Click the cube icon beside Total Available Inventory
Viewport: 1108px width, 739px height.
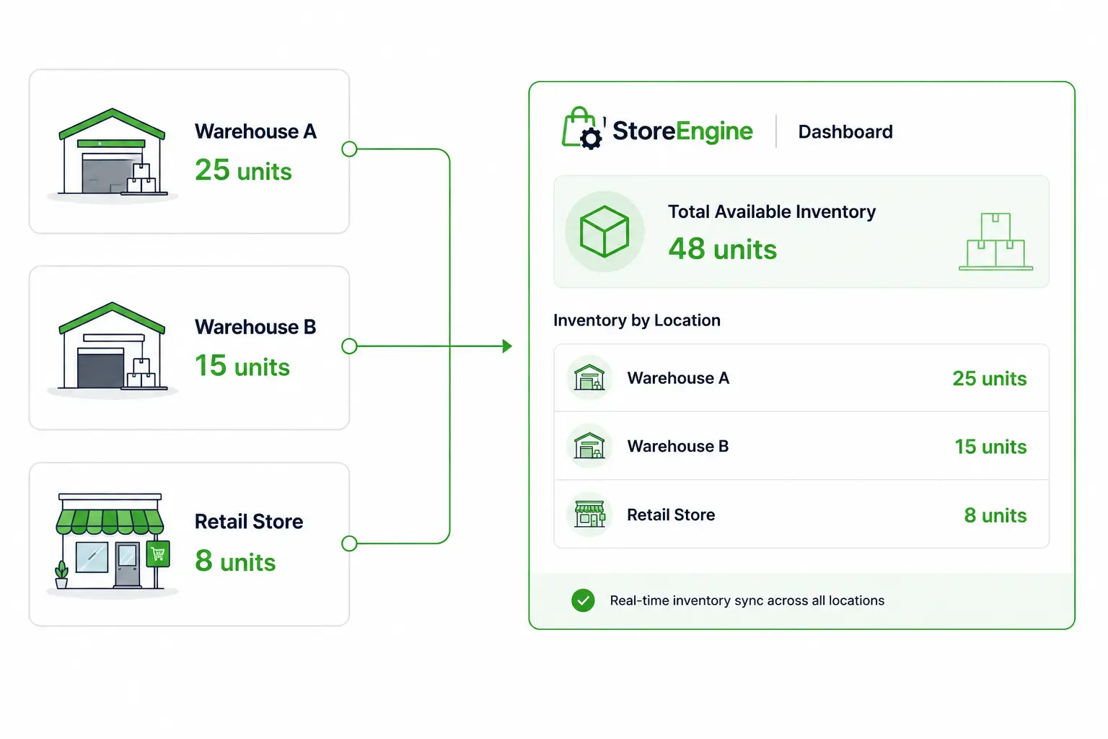(604, 232)
